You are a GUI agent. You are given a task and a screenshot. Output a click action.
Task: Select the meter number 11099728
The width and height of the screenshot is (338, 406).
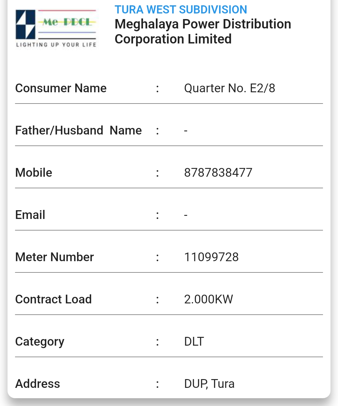(x=211, y=257)
